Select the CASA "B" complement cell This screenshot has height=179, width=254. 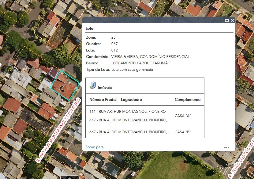point(183,132)
